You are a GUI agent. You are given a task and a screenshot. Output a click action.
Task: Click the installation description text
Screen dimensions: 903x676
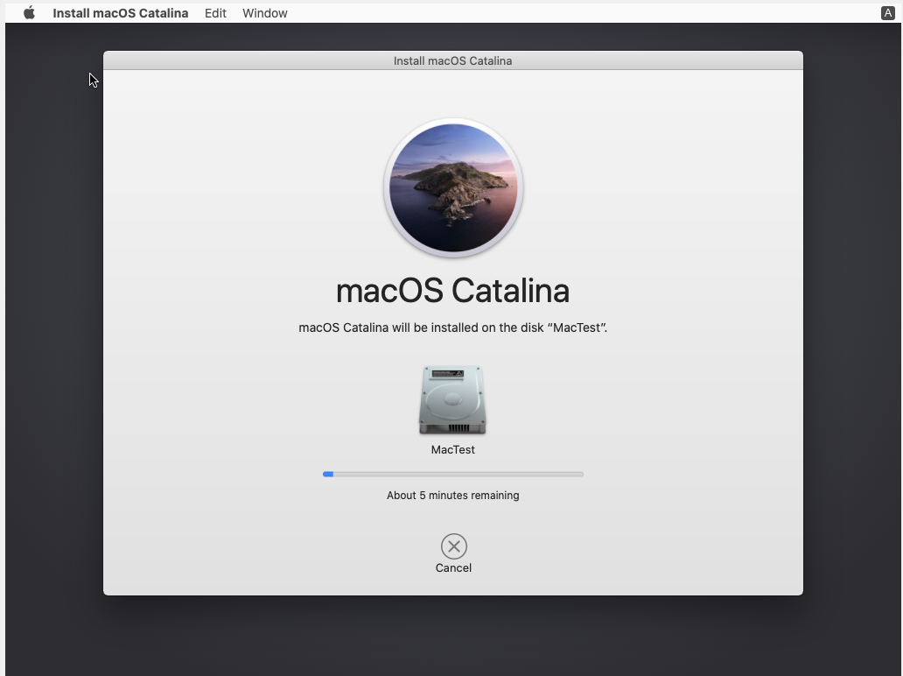452,327
